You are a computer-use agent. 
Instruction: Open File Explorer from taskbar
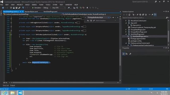[x=12, y=93]
